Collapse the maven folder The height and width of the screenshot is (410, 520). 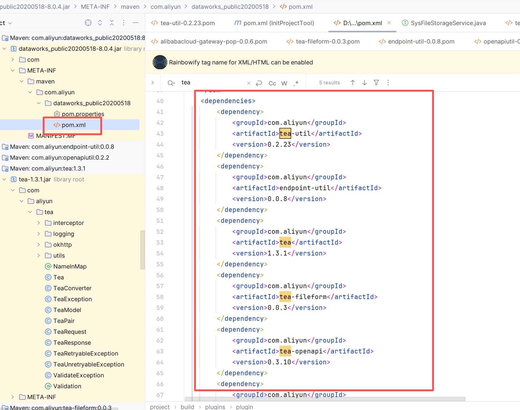pyautogui.click(x=22, y=81)
